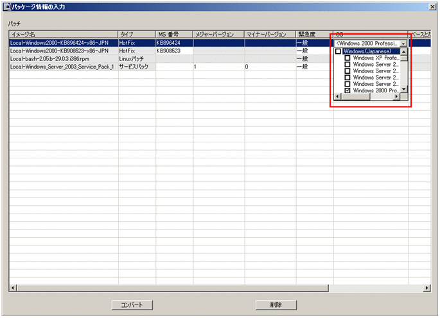Screen dimensions: 440x318
Task: Click 一般 urgency cell in KB896424 row
Action: coord(315,43)
